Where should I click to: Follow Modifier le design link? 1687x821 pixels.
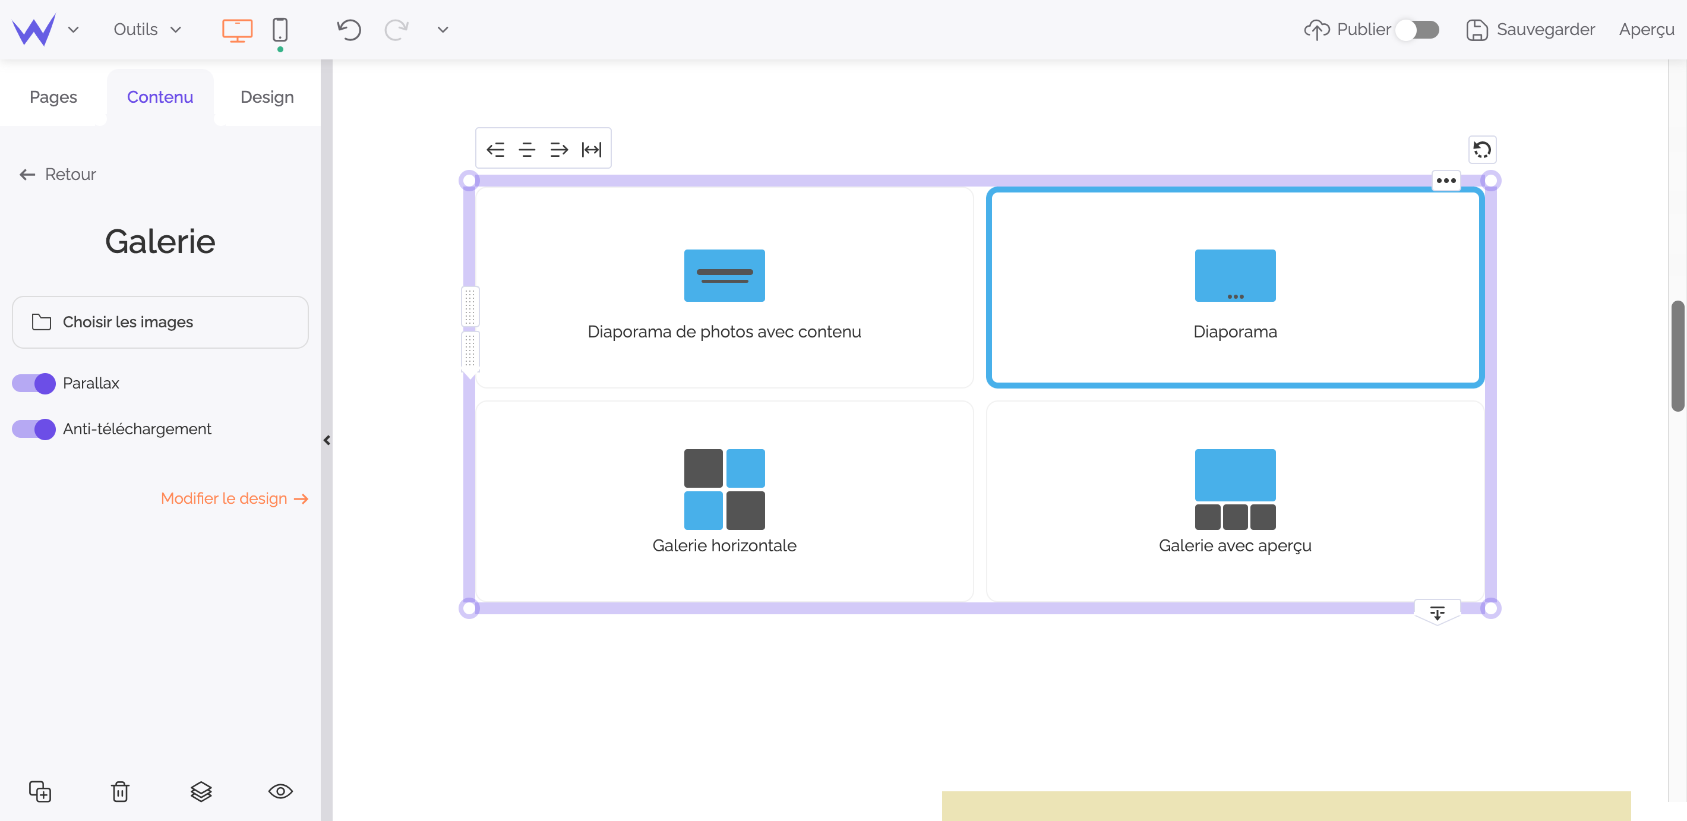[x=235, y=499]
